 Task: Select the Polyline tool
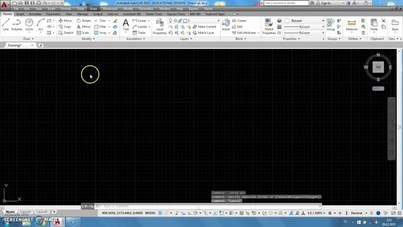click(x=17, y=25)
